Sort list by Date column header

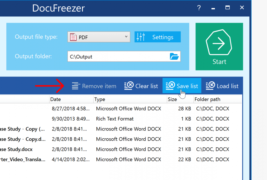pyautogui.click(x=56, y=99)
